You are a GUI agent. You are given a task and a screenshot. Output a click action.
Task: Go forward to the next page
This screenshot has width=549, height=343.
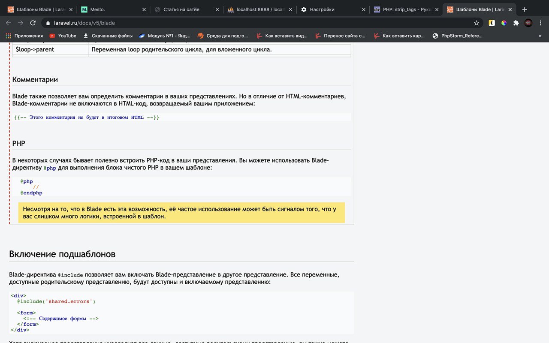(21, 23)
